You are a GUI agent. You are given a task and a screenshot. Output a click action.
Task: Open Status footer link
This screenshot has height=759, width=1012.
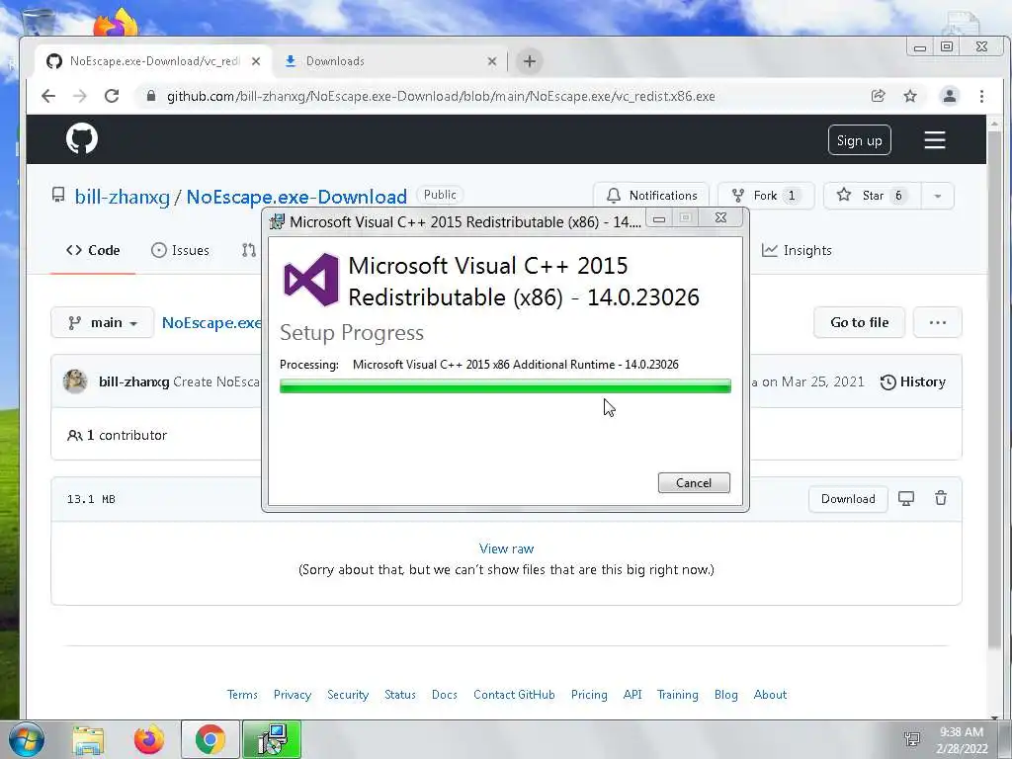coord(400,695)
